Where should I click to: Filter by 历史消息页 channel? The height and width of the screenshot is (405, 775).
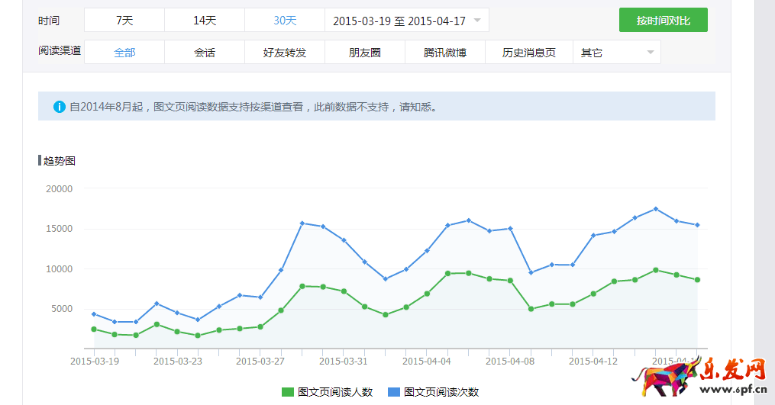pyautogui.click(x=529, y=53)
